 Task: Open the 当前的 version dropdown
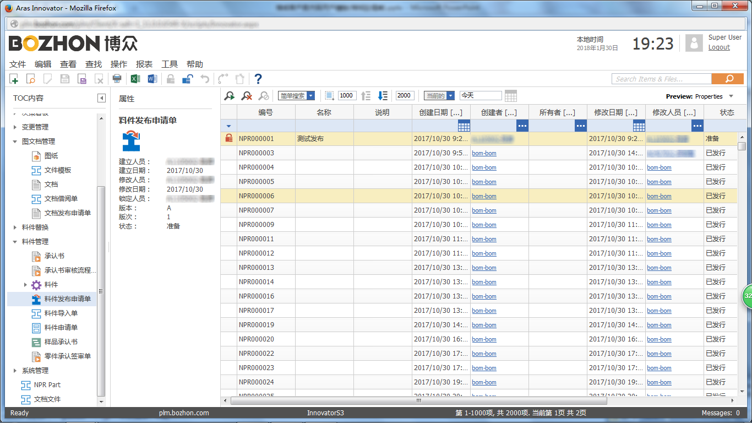pyautogui.click(x=450, y=96)
